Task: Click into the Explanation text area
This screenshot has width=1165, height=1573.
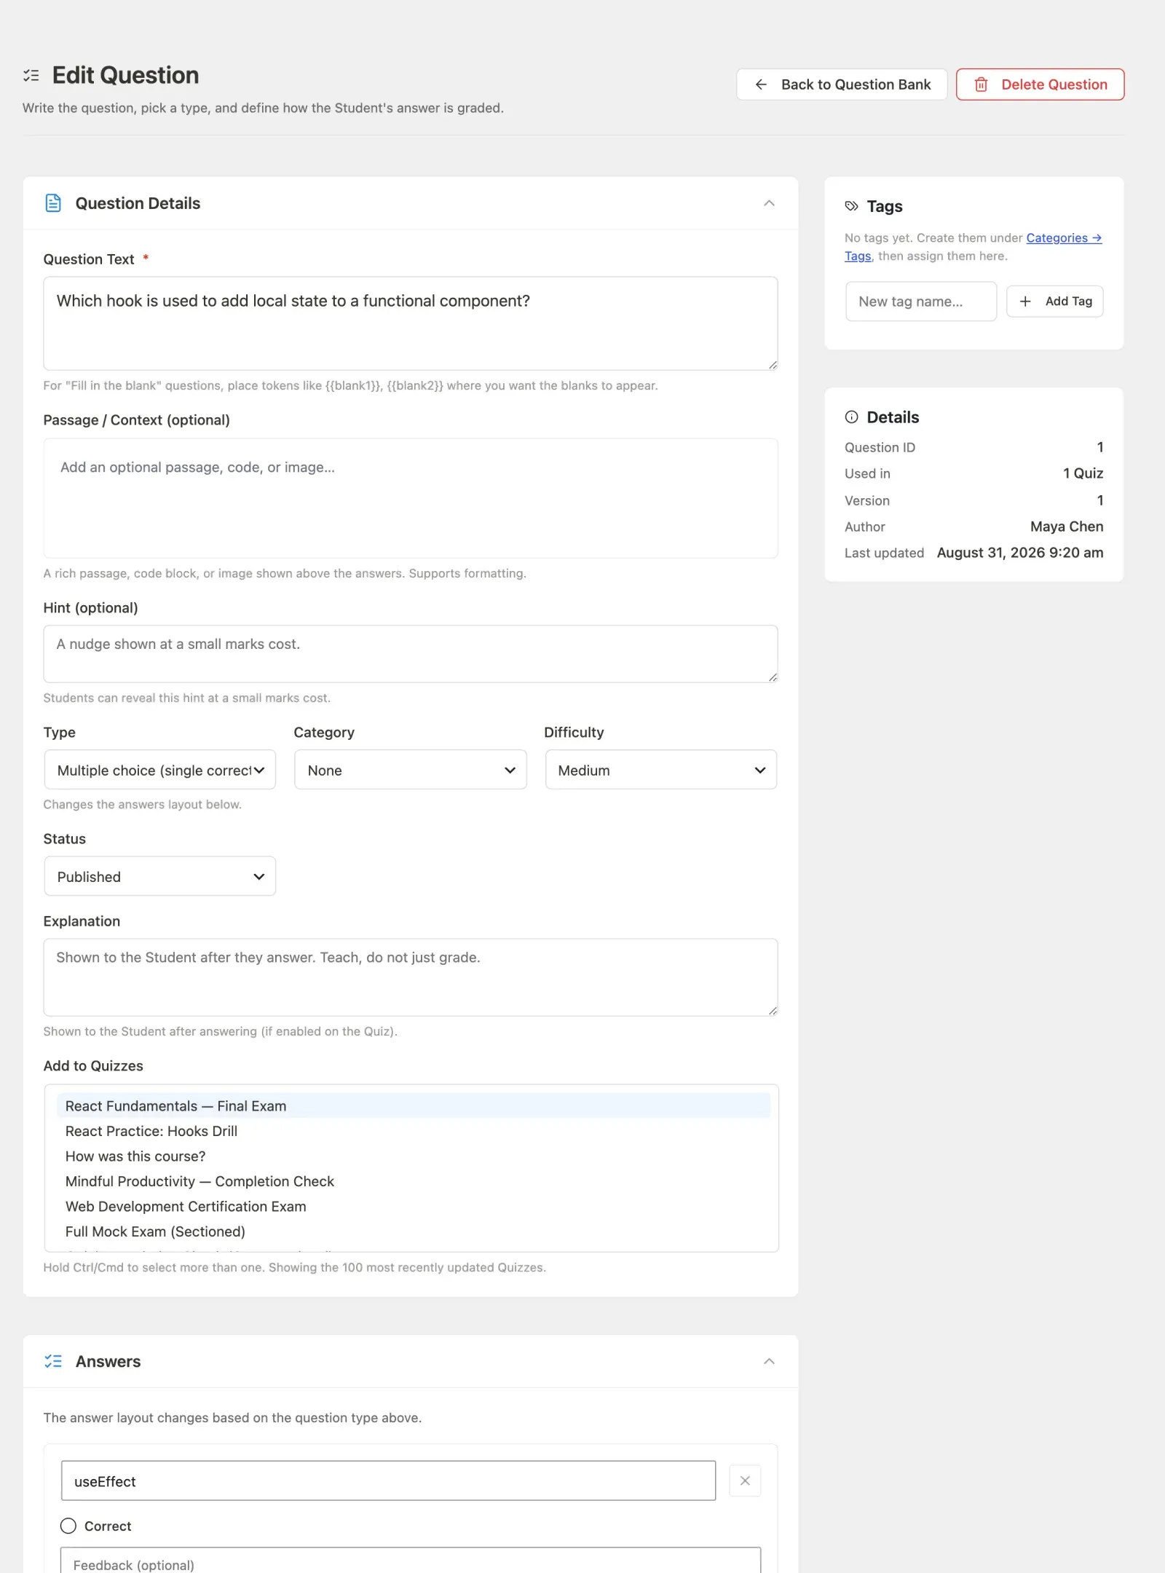Action: pos(411,977)
